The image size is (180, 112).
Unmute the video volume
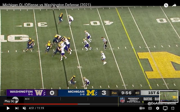point(24,108)
